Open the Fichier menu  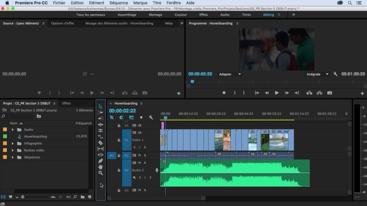pos(59,3)
